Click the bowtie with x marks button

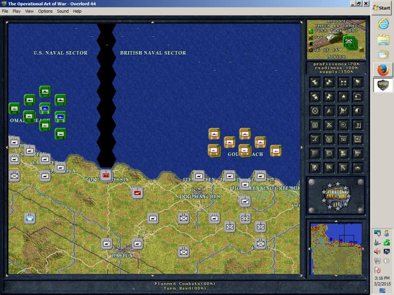(x=343, y=82)
